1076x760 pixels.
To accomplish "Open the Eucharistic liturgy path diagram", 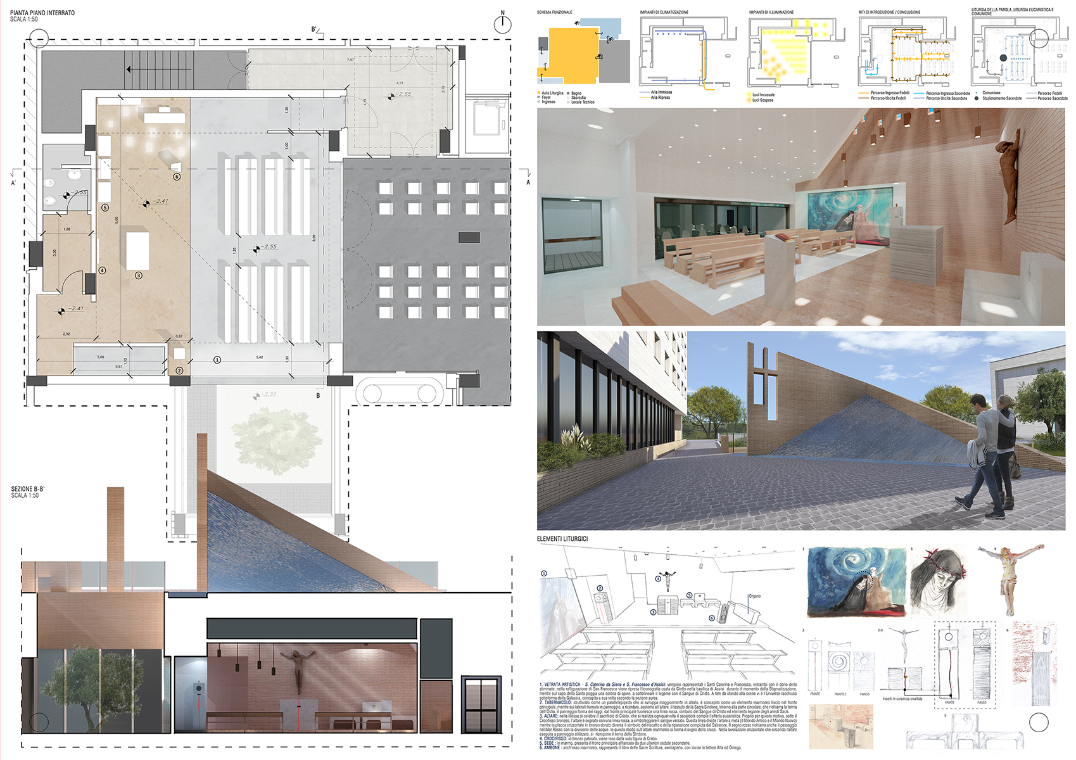I will (1019, 52).
